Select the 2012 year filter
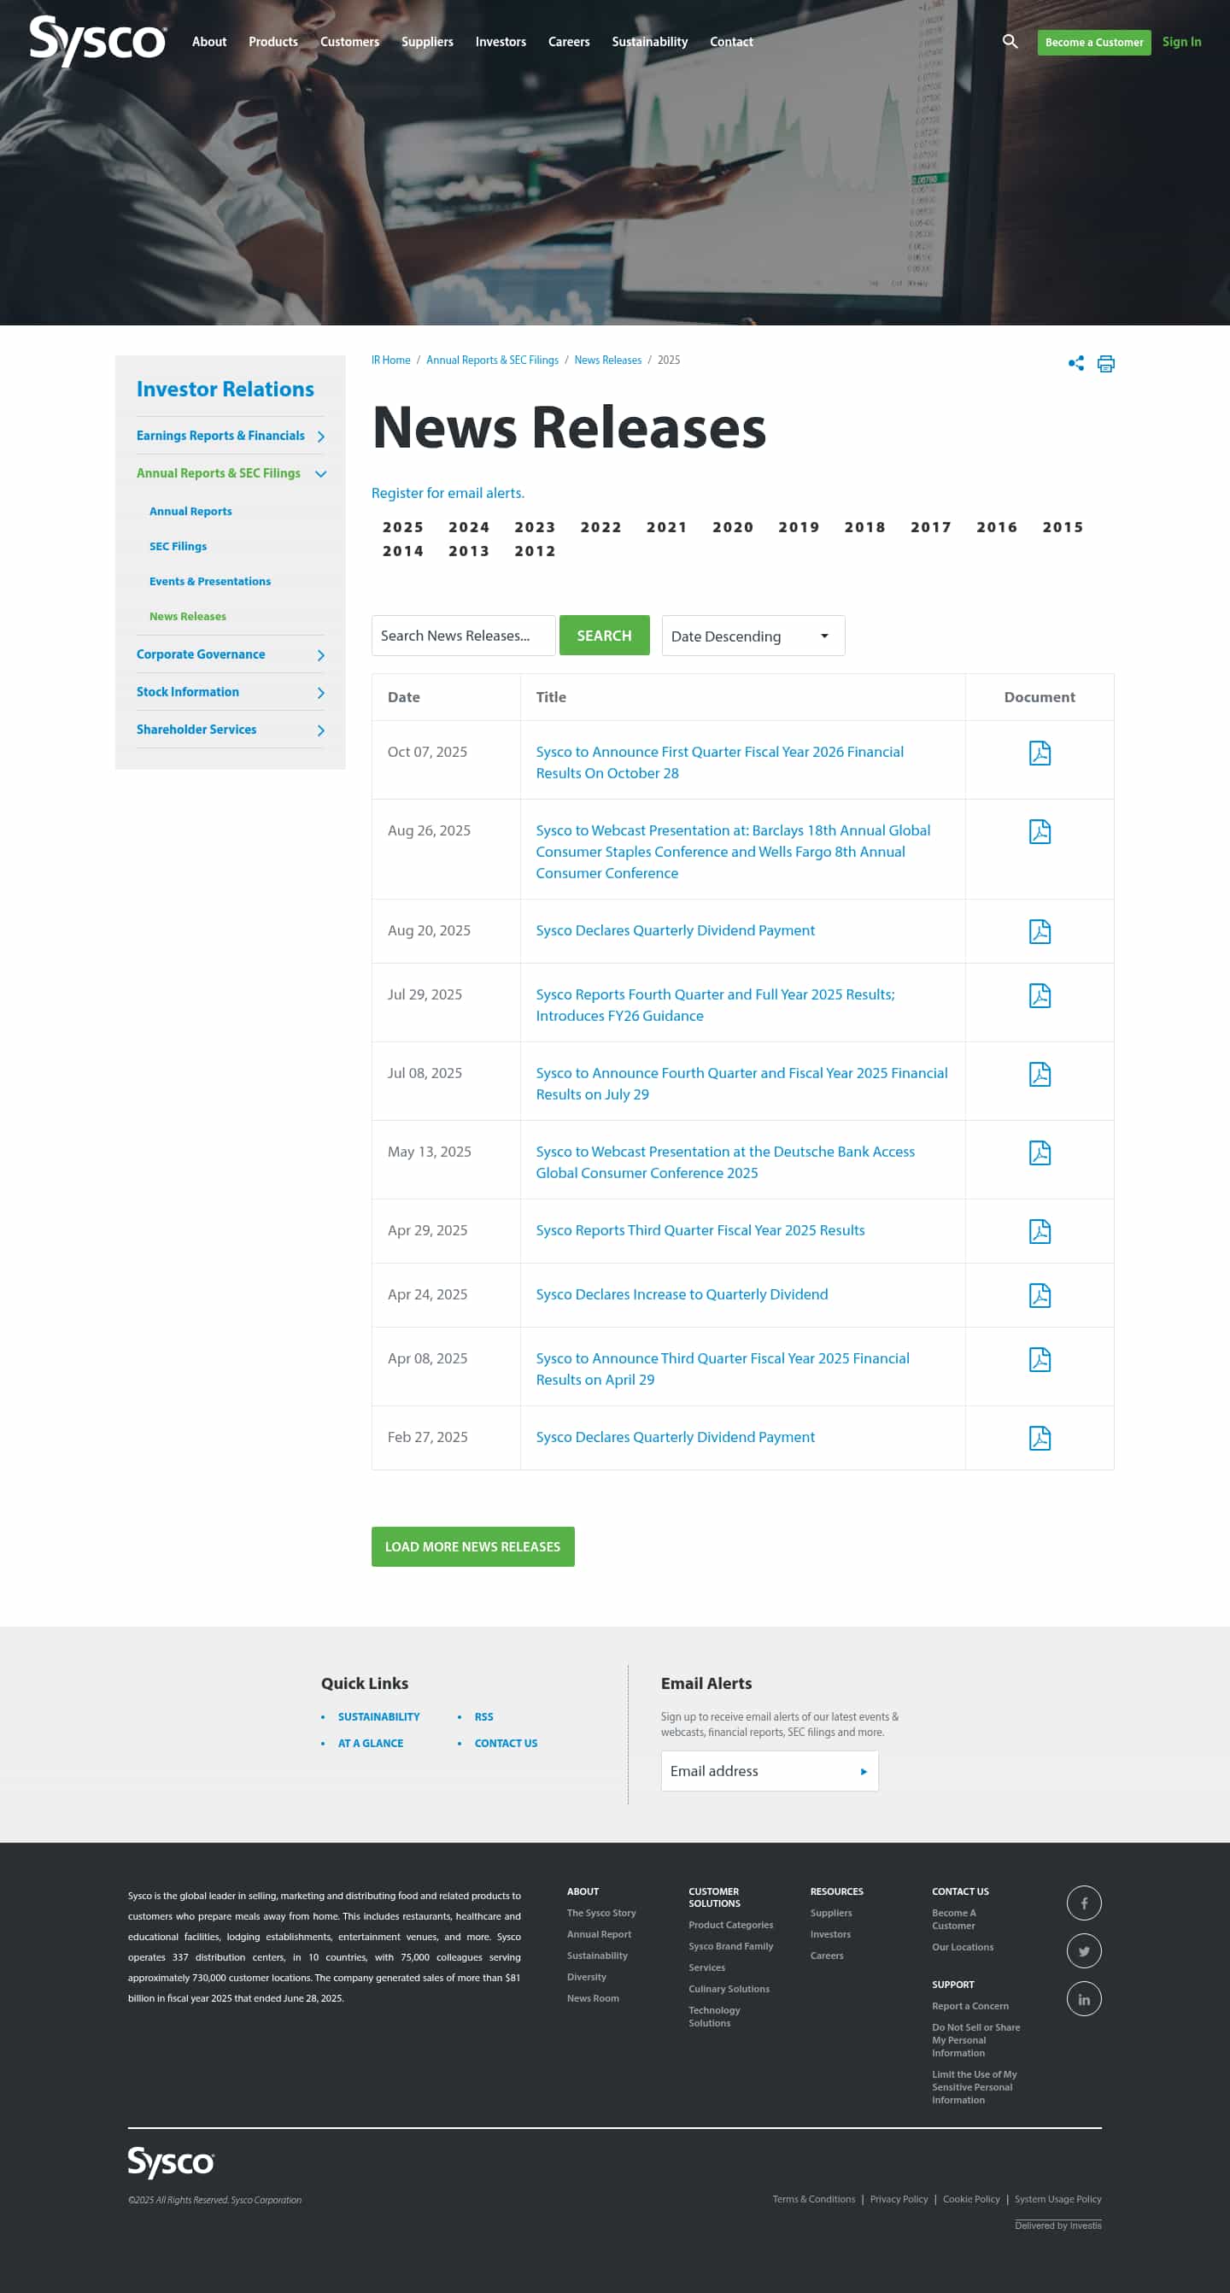 click(535, 551)
